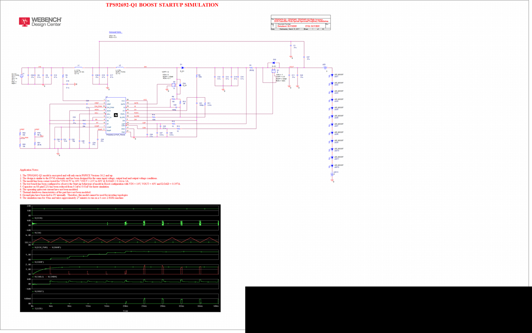Select inductor L2 before the SW node
Screen dimensions: 532x333
click(120, 67)
